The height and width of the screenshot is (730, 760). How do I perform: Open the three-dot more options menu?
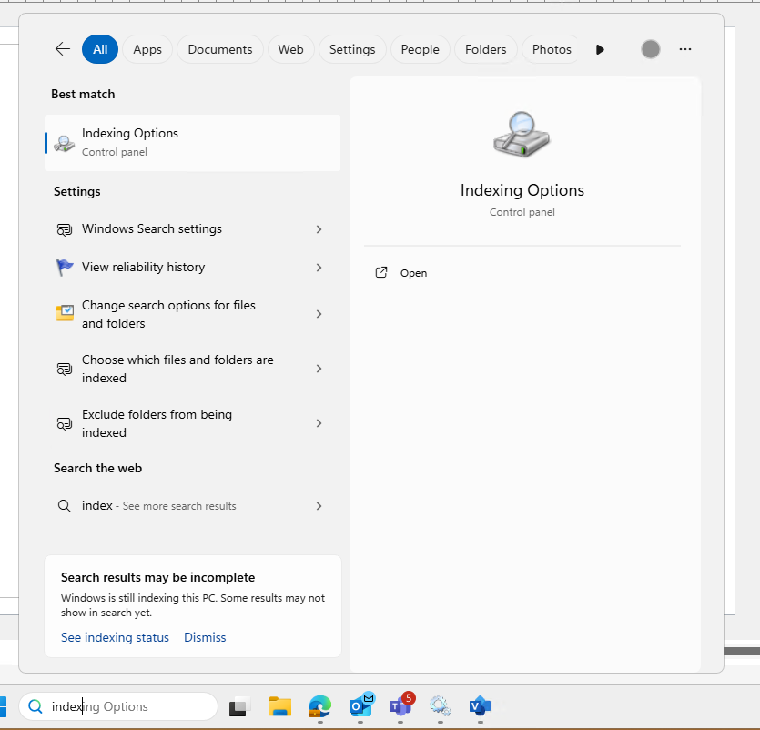coord(685,49)
